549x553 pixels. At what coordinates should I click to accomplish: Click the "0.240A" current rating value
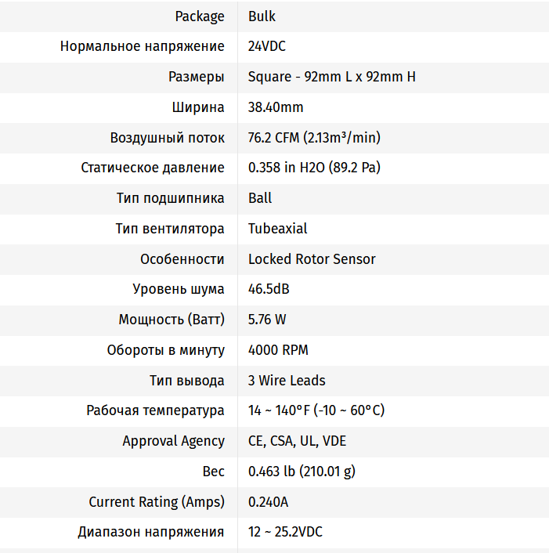point(268,502)
